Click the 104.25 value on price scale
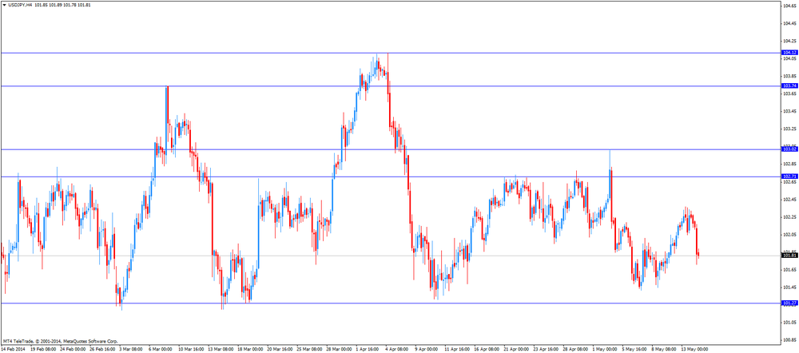This screenshot has height=353, width=799. (x=790, y=41)
